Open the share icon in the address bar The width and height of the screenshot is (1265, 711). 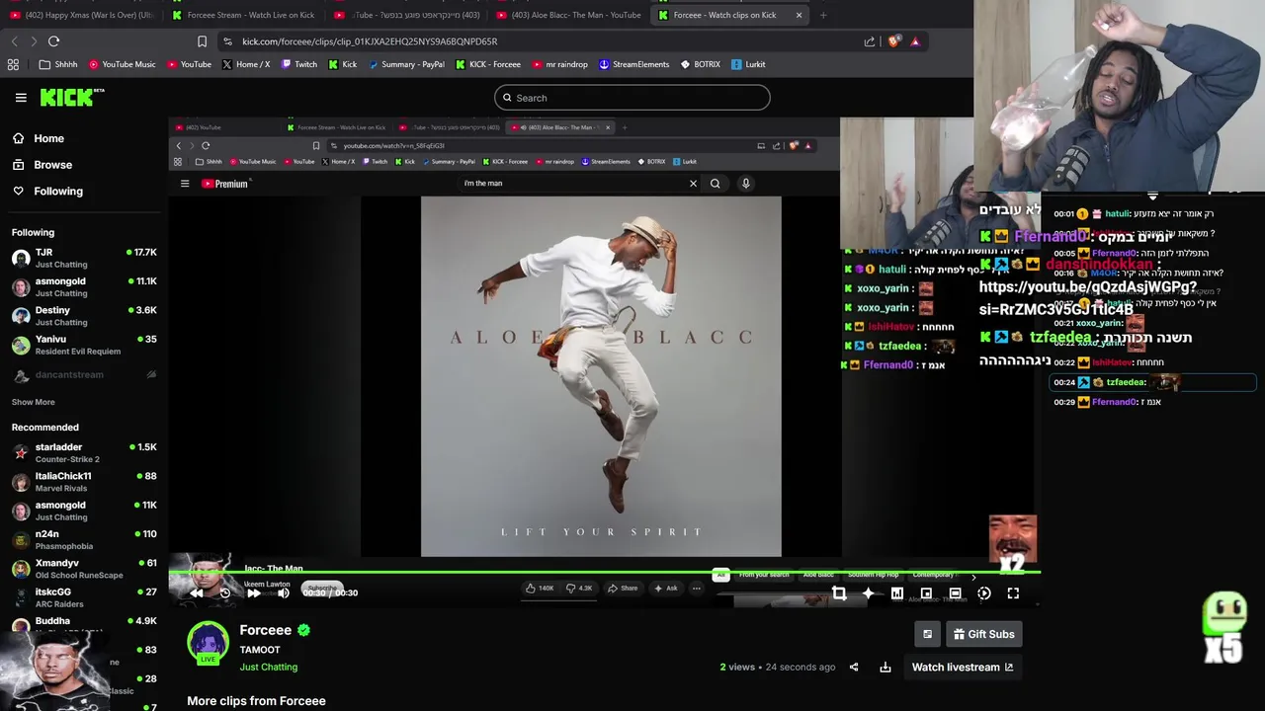tap(870, 41)
